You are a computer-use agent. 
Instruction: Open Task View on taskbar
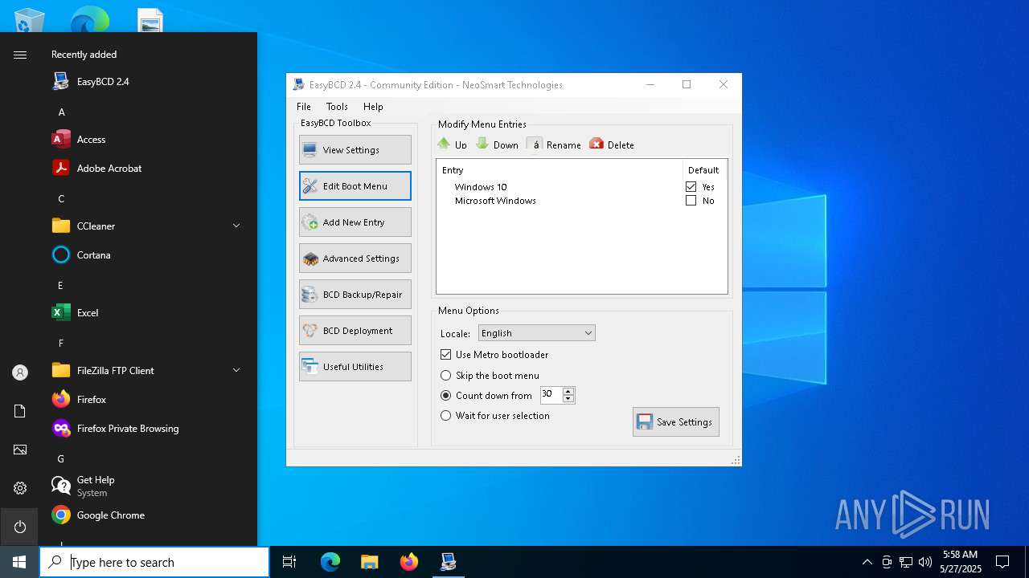click(289, 562)
